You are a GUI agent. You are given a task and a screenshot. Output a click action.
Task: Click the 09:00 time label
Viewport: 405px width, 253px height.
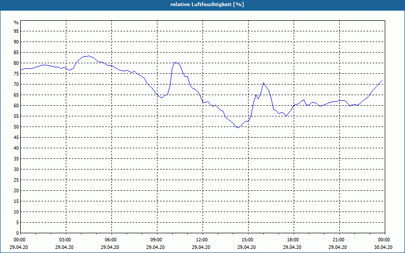(x=156, y=240)
